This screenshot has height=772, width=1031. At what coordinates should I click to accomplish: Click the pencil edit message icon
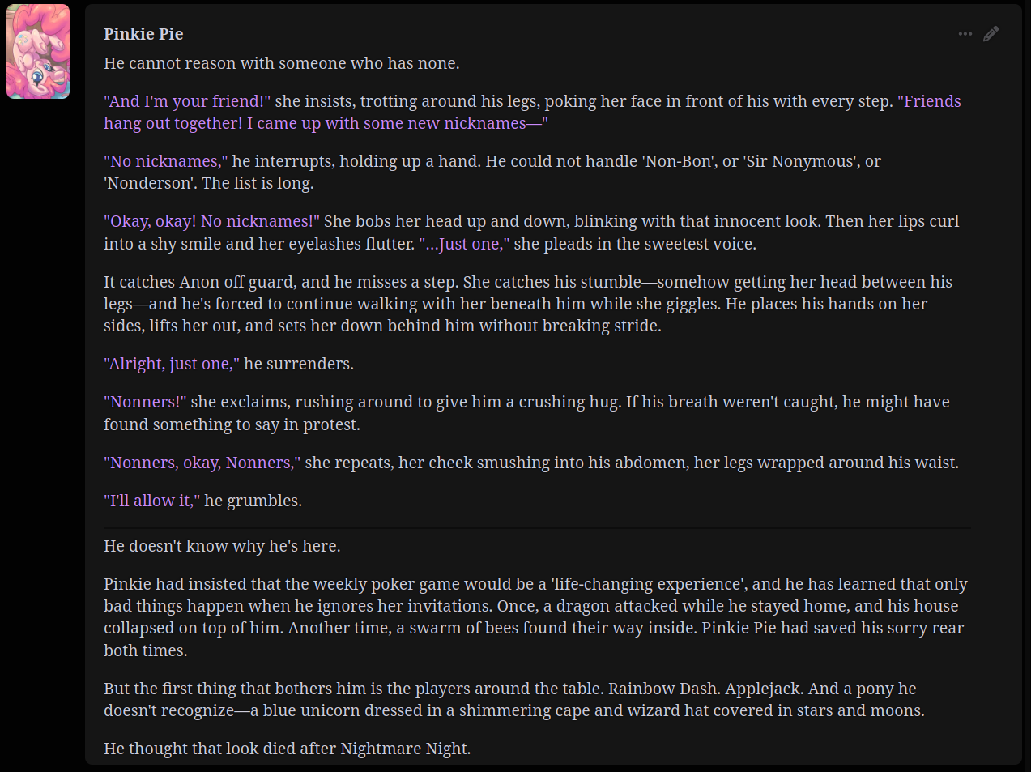coord(991,34)
